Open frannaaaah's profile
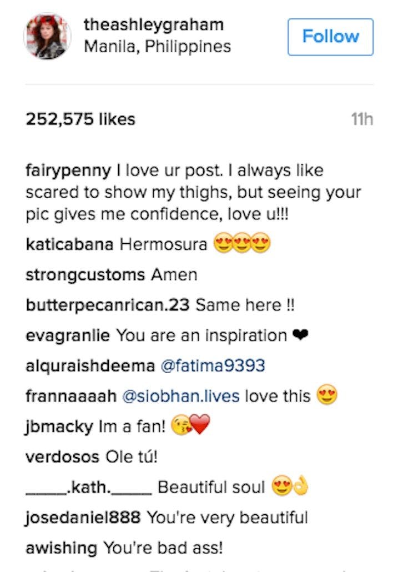The image size is (398, 572). pyautogui.click(x=70, y=397)
